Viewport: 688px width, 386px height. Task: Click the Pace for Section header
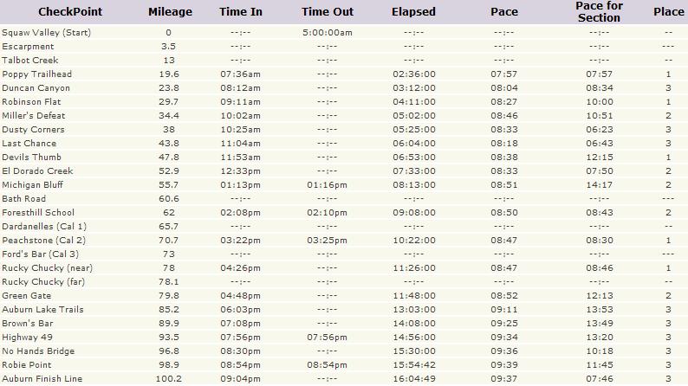tap(600, 12)
